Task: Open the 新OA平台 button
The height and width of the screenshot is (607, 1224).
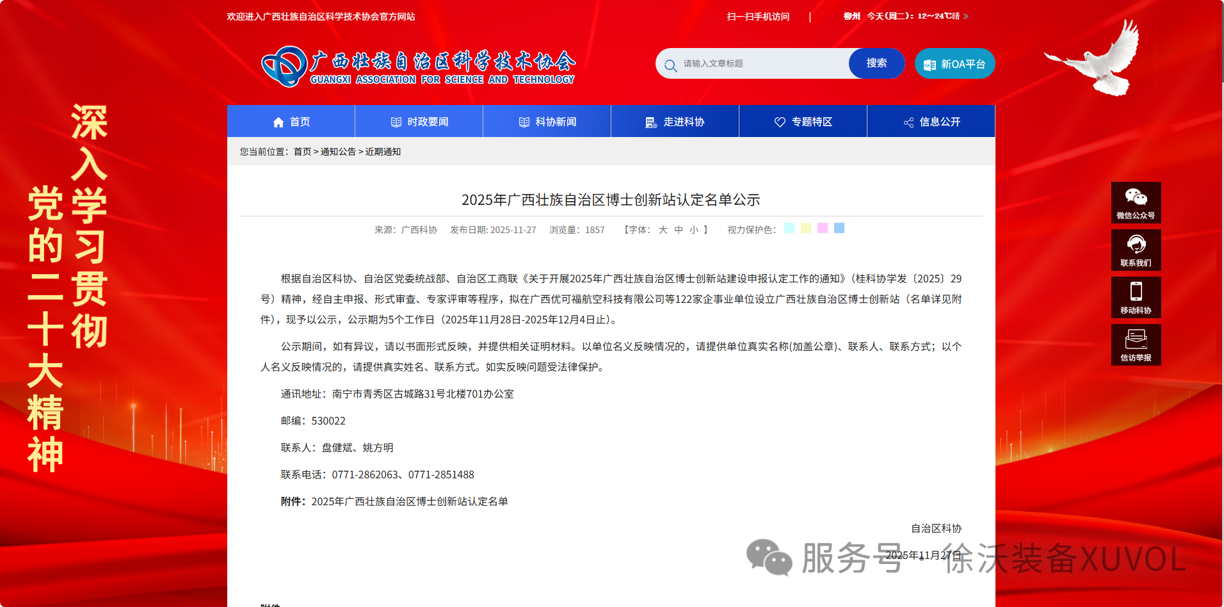Action: 954,64
